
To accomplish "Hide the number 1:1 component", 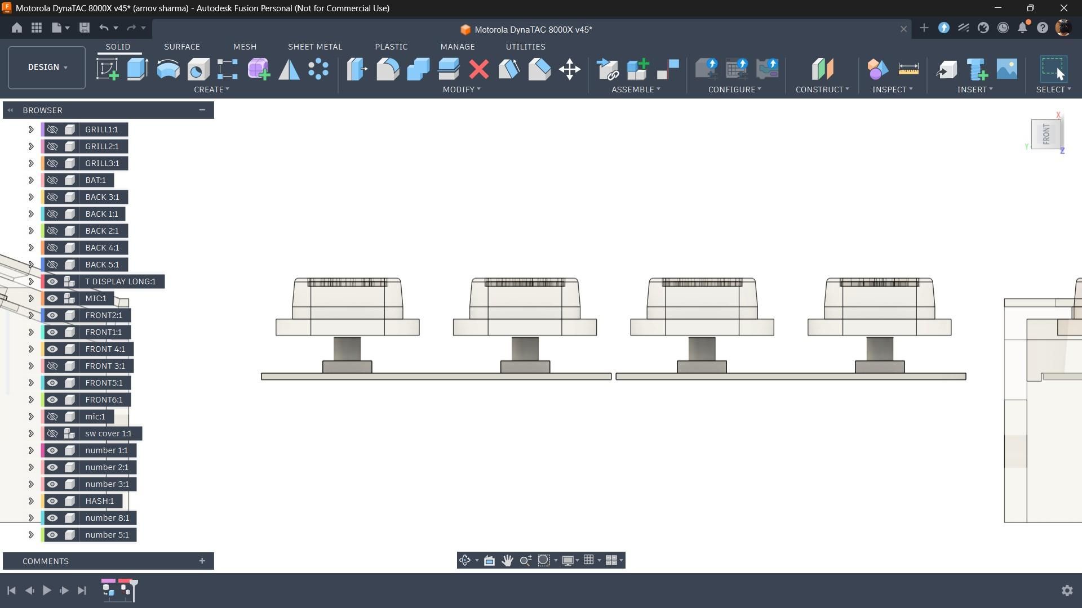I will pyautogui.click(x=52, y=450).
